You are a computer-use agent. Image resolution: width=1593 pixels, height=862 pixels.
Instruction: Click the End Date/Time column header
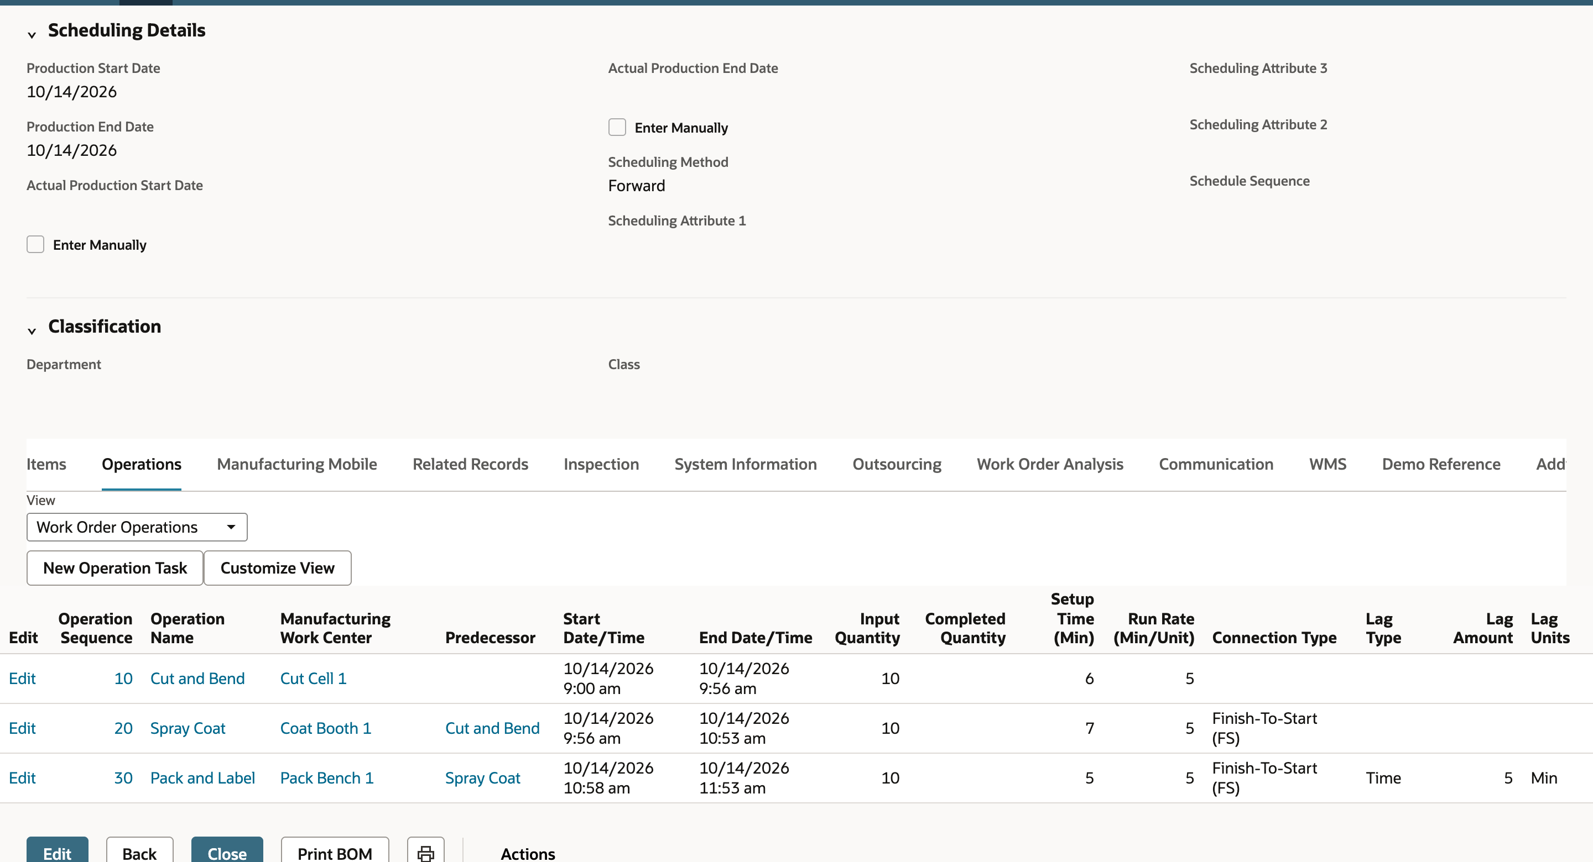(x=756, y=637)
